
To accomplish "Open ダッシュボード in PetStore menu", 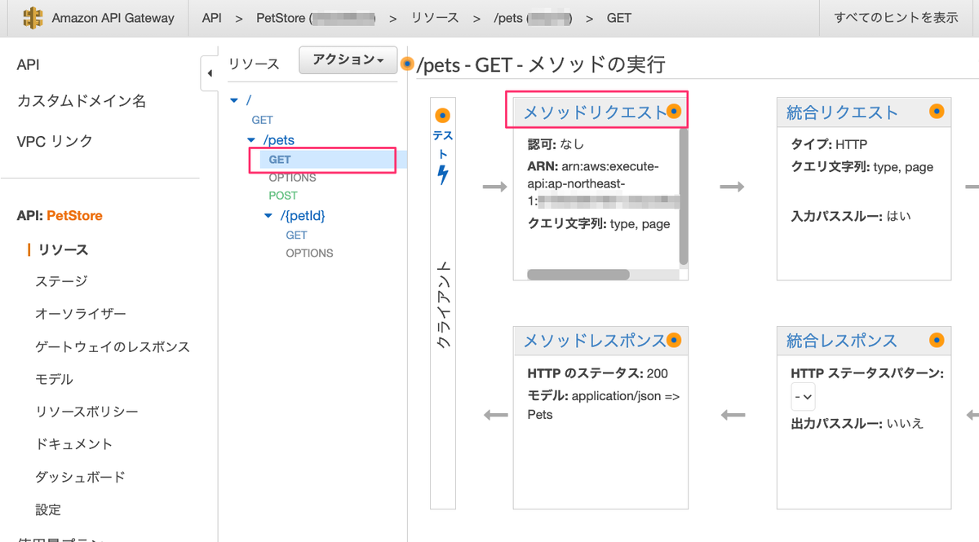I will [80, 477].
